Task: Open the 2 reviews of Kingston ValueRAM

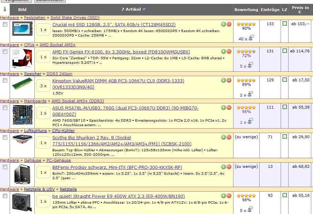Action: click(246, 94)
